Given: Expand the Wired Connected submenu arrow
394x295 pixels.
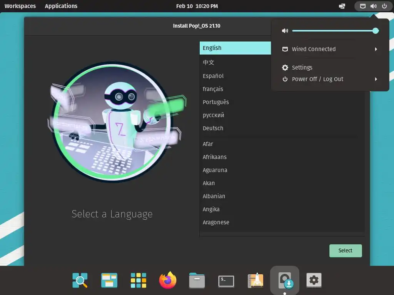Looking at the screenshot, I should [376, 49].
